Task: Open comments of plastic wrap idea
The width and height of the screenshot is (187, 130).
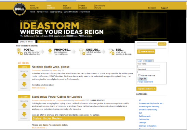Action: (39, 88)
